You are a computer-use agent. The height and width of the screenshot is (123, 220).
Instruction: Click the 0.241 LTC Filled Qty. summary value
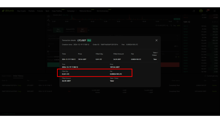[x=66, y=74]
